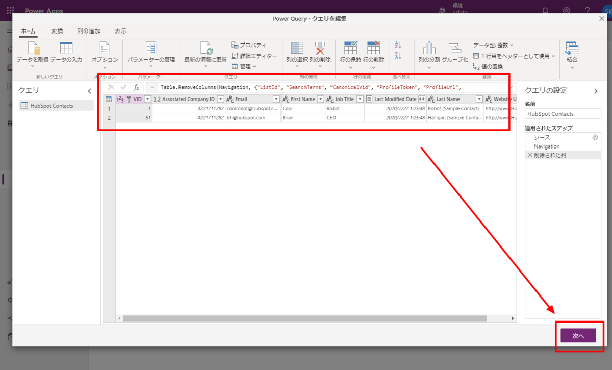Click the グループ化 (Group by) icon
Image resolution: width=612 pixels, height=370 pixels.
[455, 48]
